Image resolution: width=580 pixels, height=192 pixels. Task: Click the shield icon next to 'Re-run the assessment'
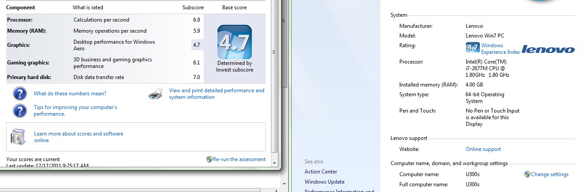[x=209, y=159]
